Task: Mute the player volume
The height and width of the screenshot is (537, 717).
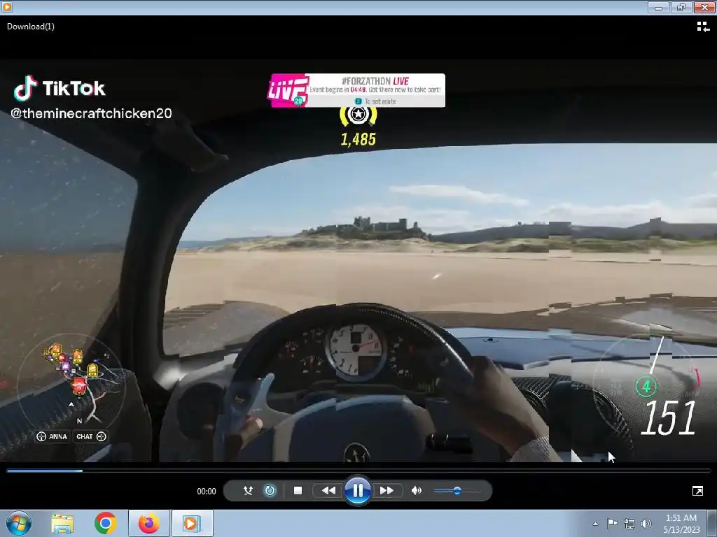Action: click(x=416, y=490)
